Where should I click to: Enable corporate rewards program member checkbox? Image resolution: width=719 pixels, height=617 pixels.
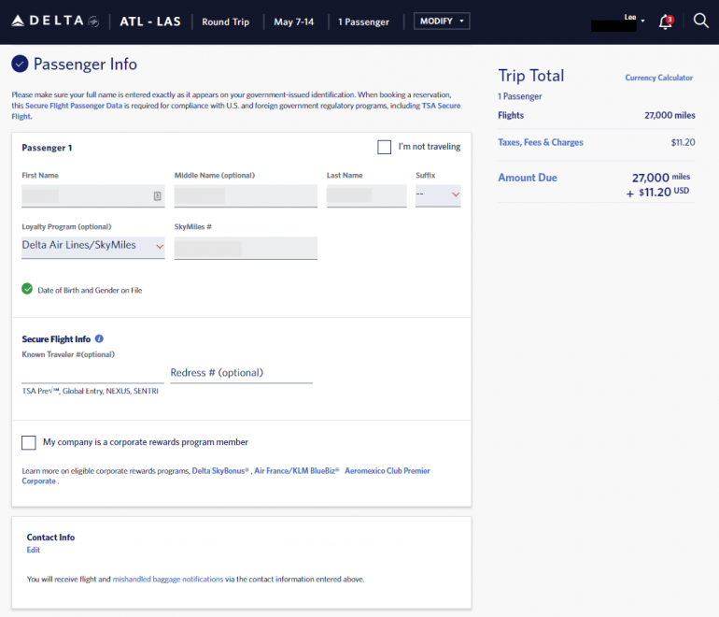click(x=29, y=442)
